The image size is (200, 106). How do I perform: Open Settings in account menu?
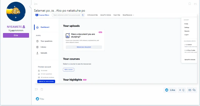[187, 28]
